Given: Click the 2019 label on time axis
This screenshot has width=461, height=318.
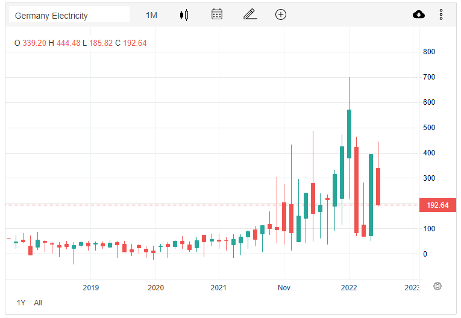Looking at the screenshot, I should [x=90, y=287].
